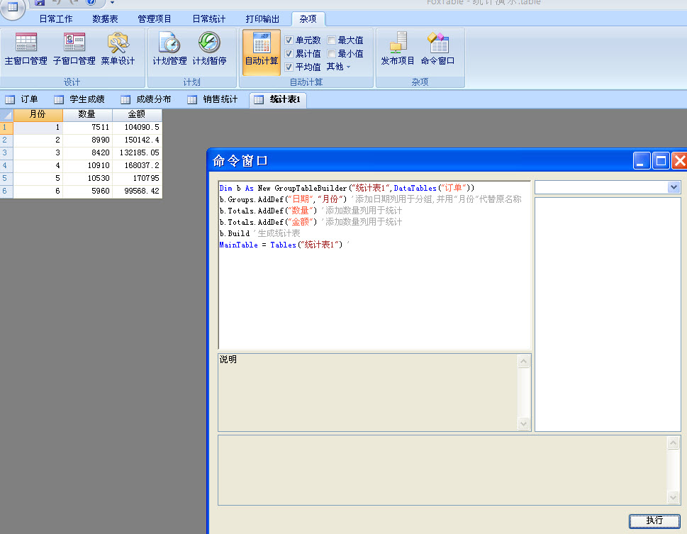The image size is (687, 534).
Task: Open 主窗口管理 main window manager
Action: tap(26, 49)
